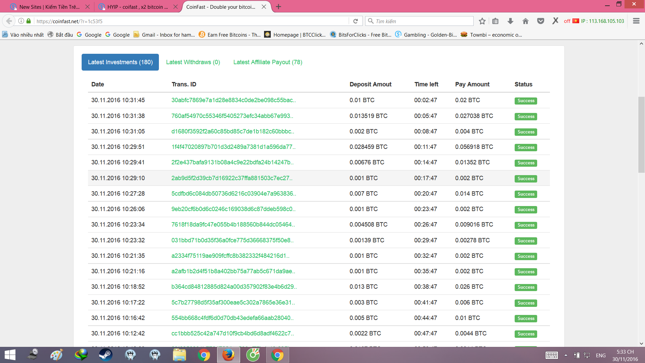Reload the page with refresh icon
Viewport: 645px width, 363px height.
tap(355, 21)
